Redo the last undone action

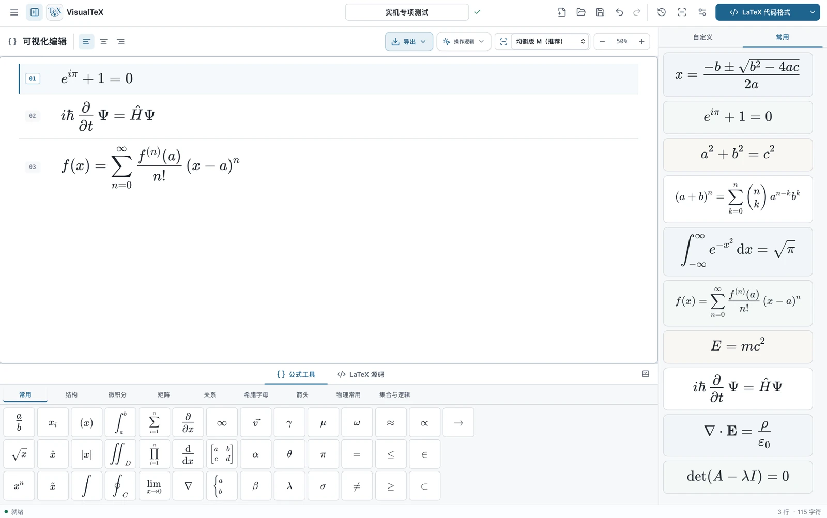tap(637, 12)
